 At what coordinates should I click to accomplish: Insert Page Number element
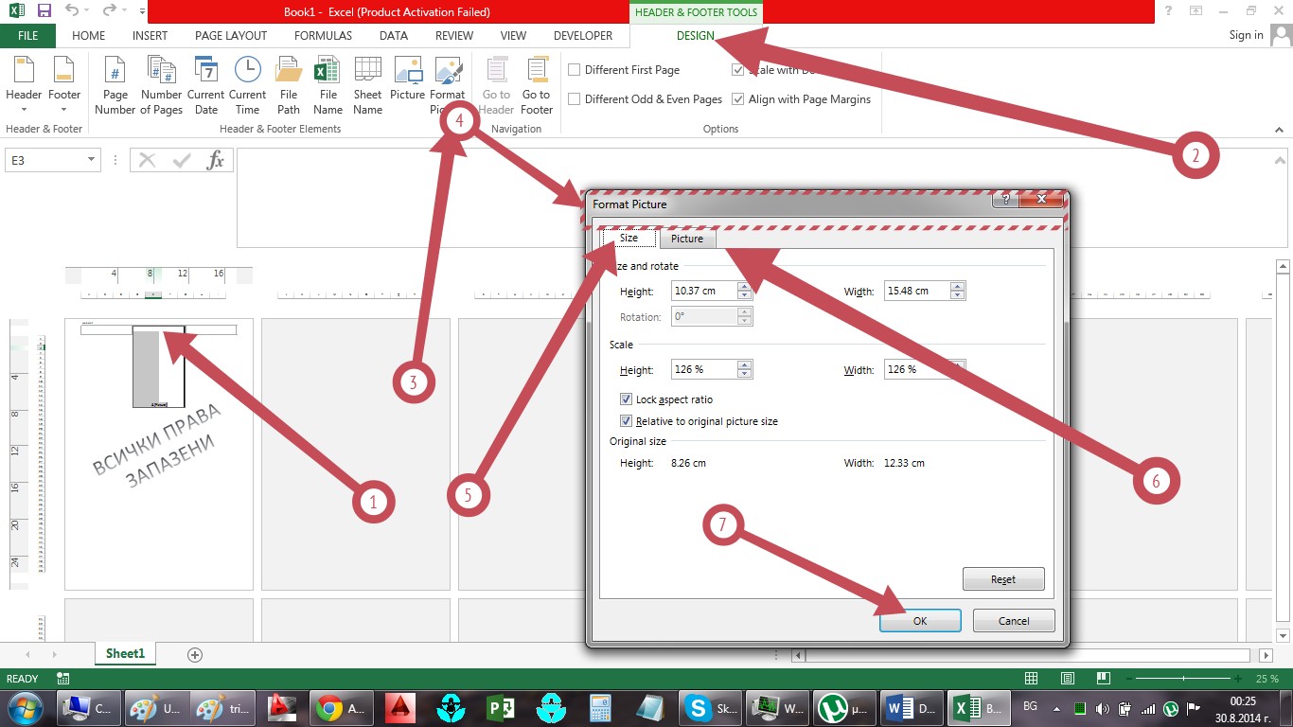tap(115, 85)
